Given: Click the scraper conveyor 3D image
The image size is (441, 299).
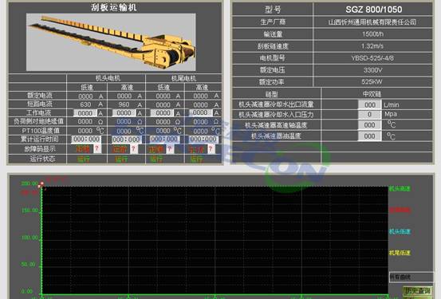Looking at the screenshot, I should coord(111,42).
